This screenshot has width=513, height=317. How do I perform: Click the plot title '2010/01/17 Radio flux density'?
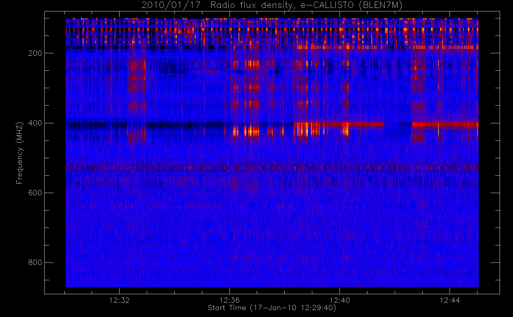[272, 5]
